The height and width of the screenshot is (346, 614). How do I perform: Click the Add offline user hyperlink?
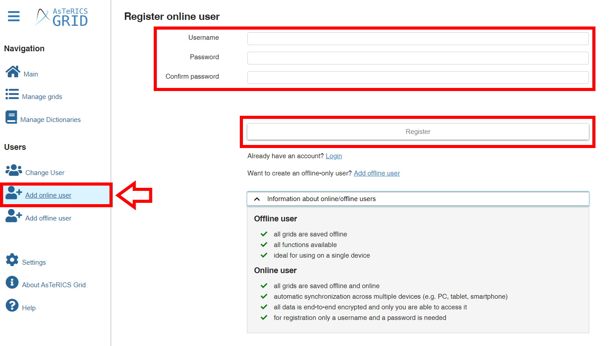376,173
